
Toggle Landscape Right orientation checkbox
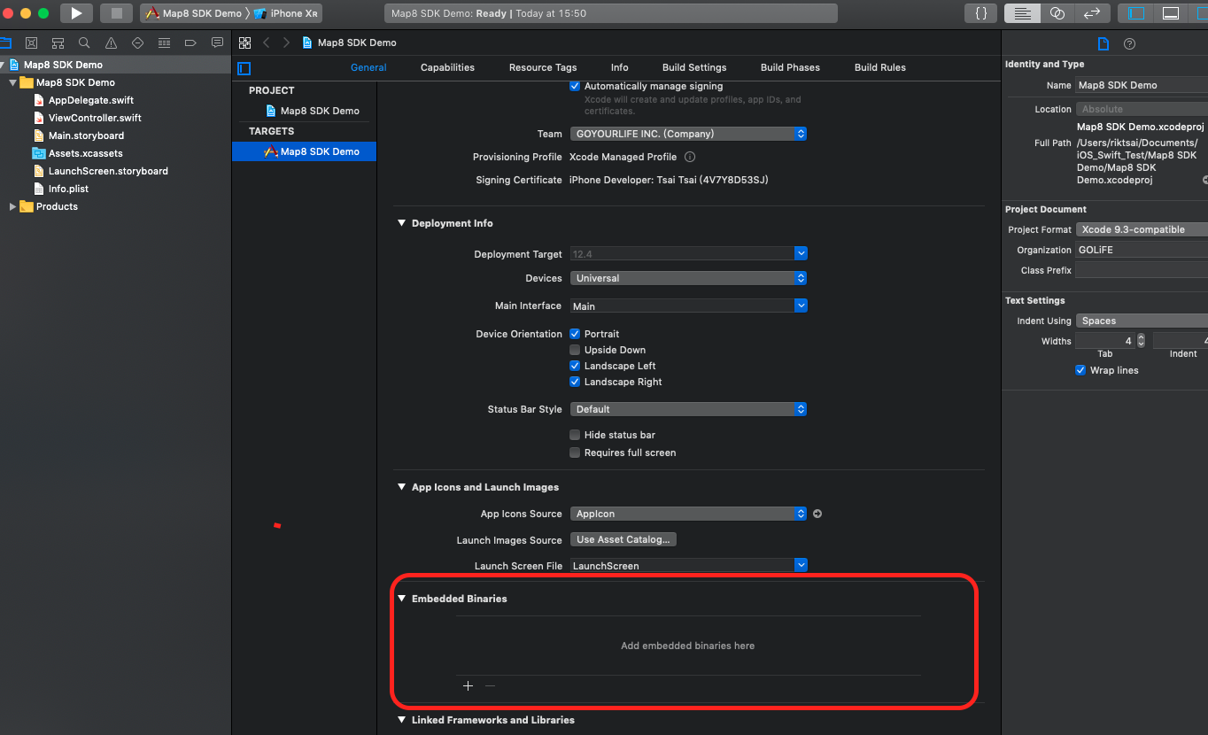pos(575,382)
